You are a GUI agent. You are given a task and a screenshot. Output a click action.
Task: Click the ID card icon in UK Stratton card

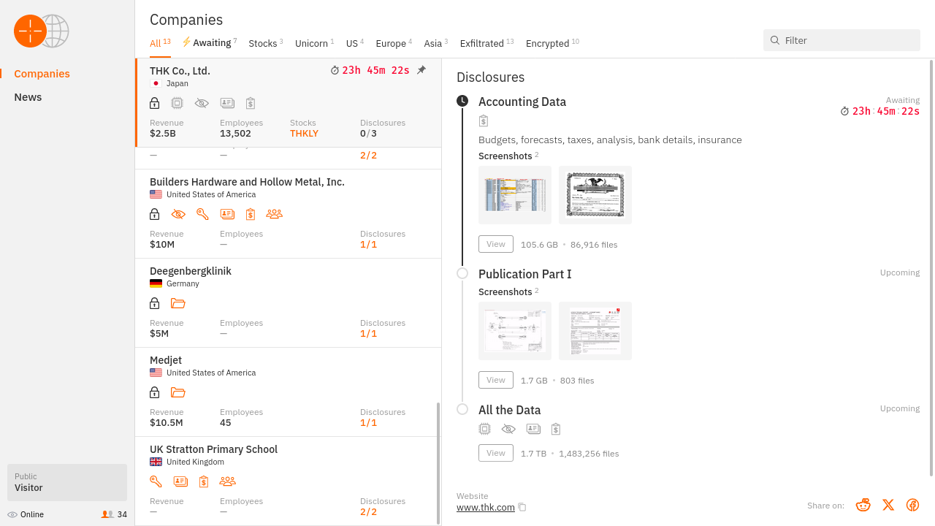pos(180,481)
